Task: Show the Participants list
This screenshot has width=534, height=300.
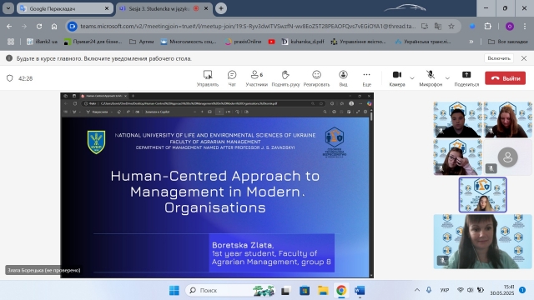Action: (x=256, y=78)
